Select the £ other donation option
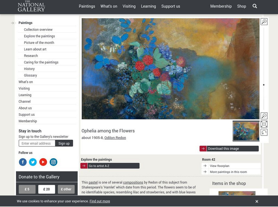This screenshot has width=278, height=207. point(66,189)
